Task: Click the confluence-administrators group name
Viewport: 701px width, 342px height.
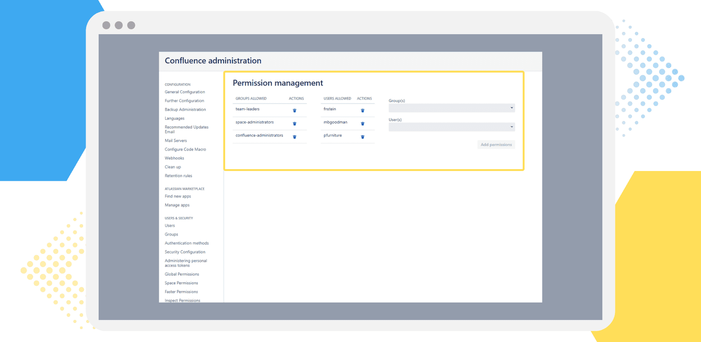Action: tap(259, 135)
